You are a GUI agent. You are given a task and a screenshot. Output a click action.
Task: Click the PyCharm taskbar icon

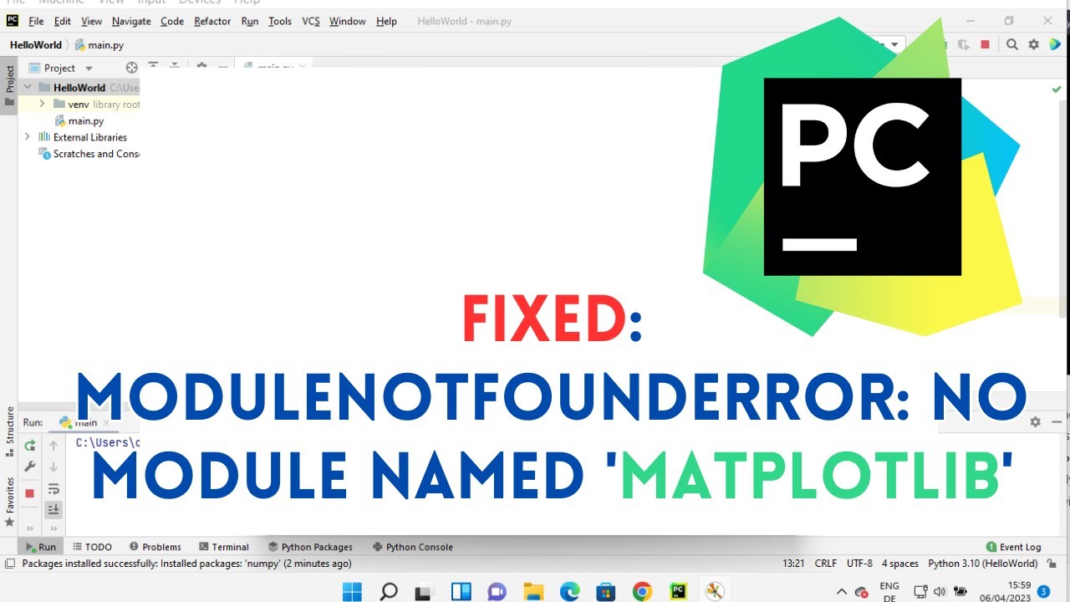(x=678, y=591)
